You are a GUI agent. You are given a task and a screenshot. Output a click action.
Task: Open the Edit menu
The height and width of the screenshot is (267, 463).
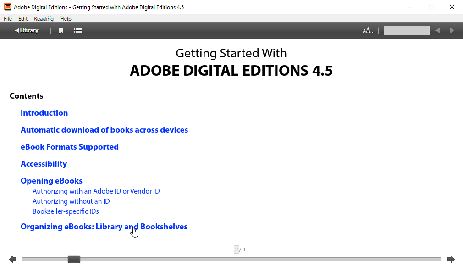(x=23, y=19)
